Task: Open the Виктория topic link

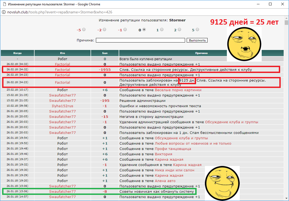Action: tap(163, 154)
